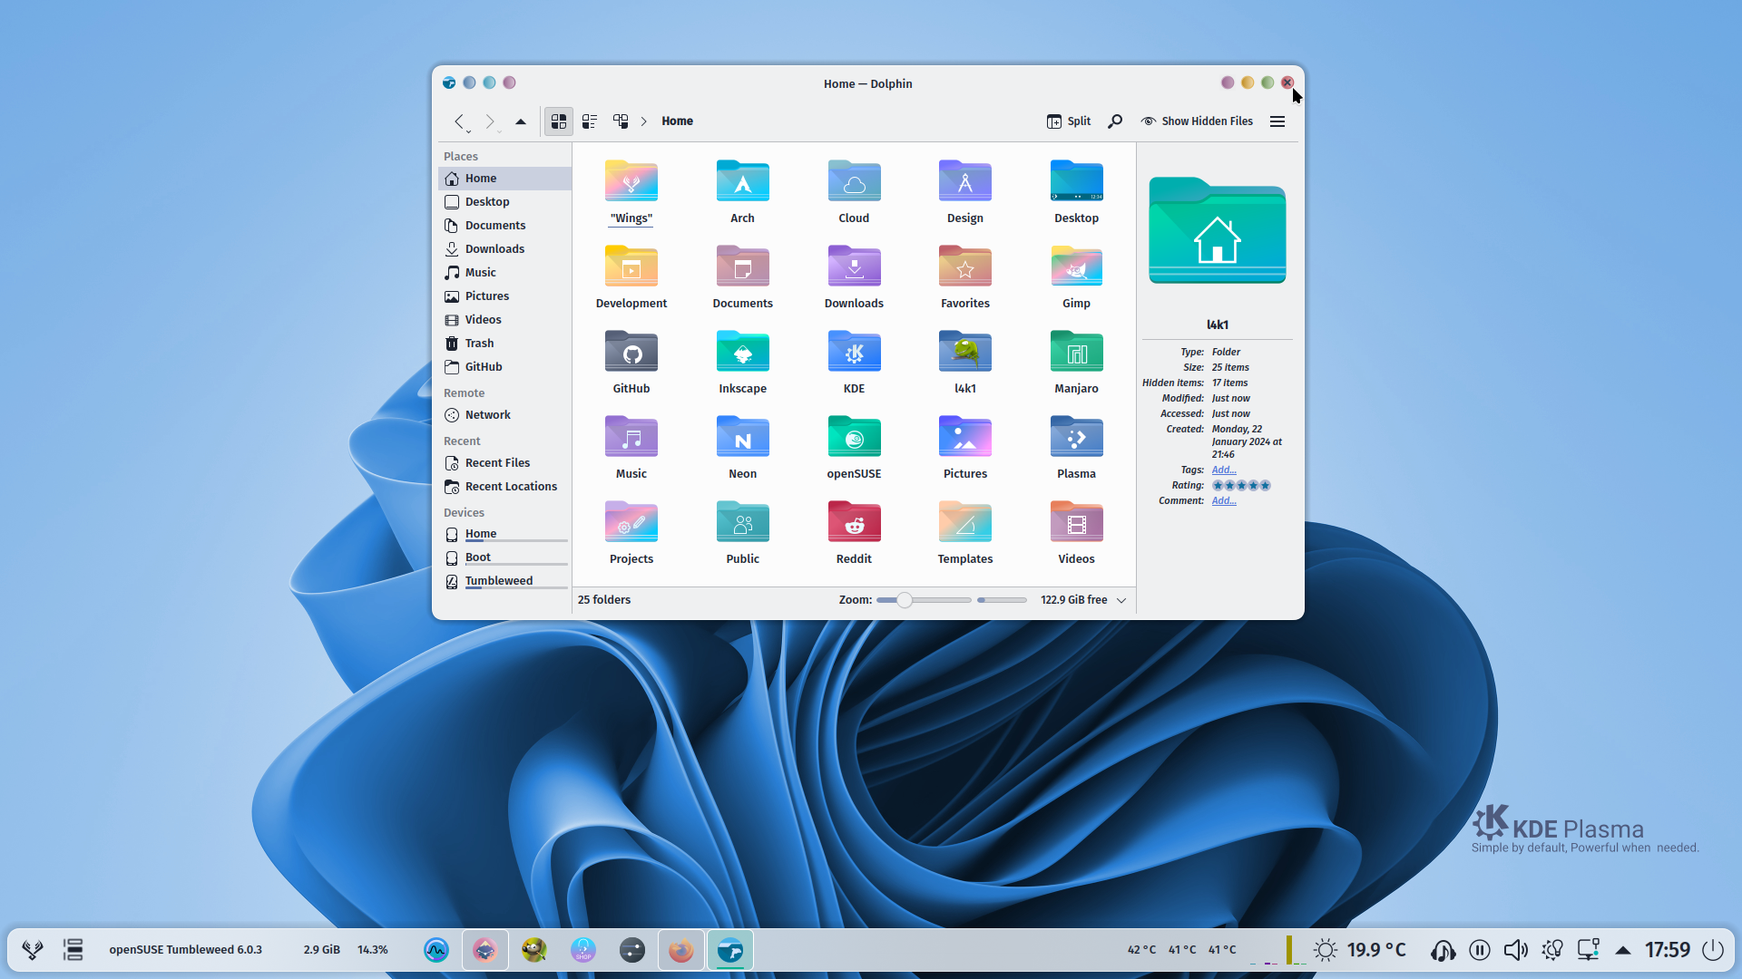Toggle Show Hidden Files

[x=1198, y=121]
